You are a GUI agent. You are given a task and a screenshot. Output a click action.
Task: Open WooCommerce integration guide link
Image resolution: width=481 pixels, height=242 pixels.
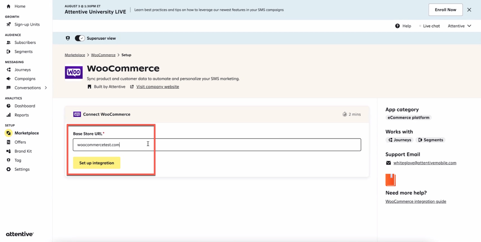click(416, 201)
